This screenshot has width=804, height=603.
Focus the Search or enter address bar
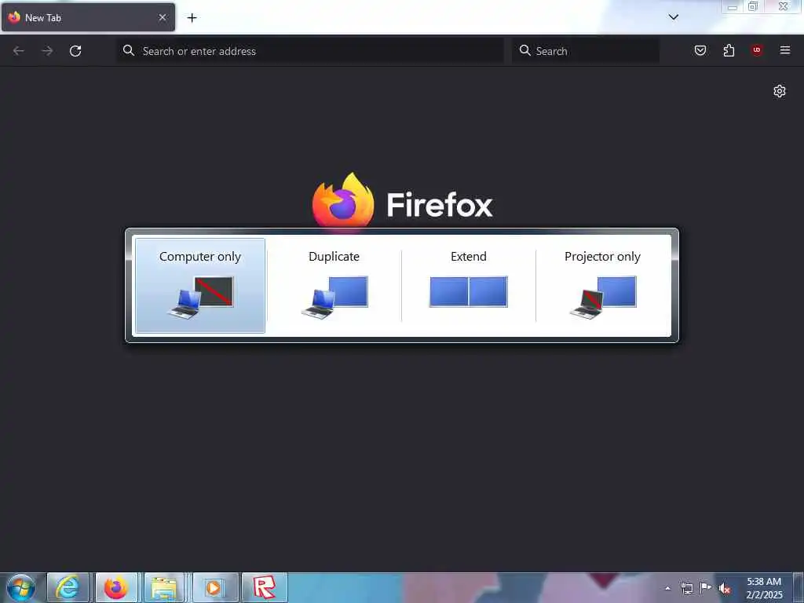310,51
